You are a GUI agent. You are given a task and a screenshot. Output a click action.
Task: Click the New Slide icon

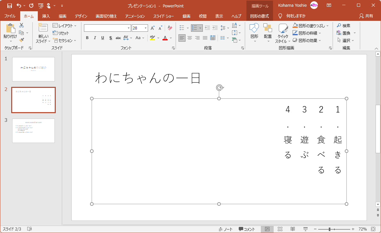pyautogui.click(x=43, y=28)
